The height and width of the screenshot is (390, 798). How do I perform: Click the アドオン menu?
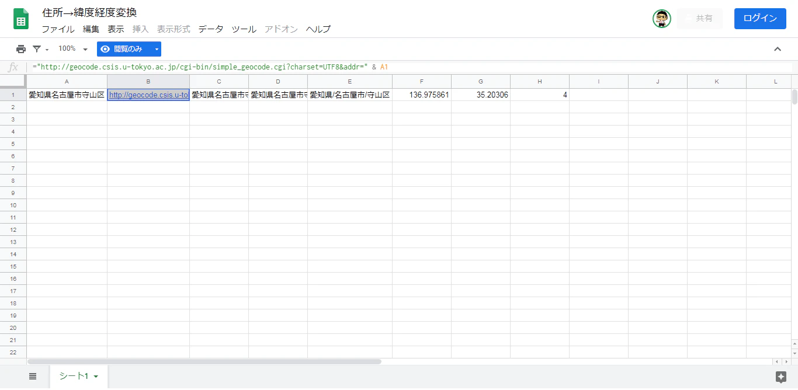[x=282, y=29]
